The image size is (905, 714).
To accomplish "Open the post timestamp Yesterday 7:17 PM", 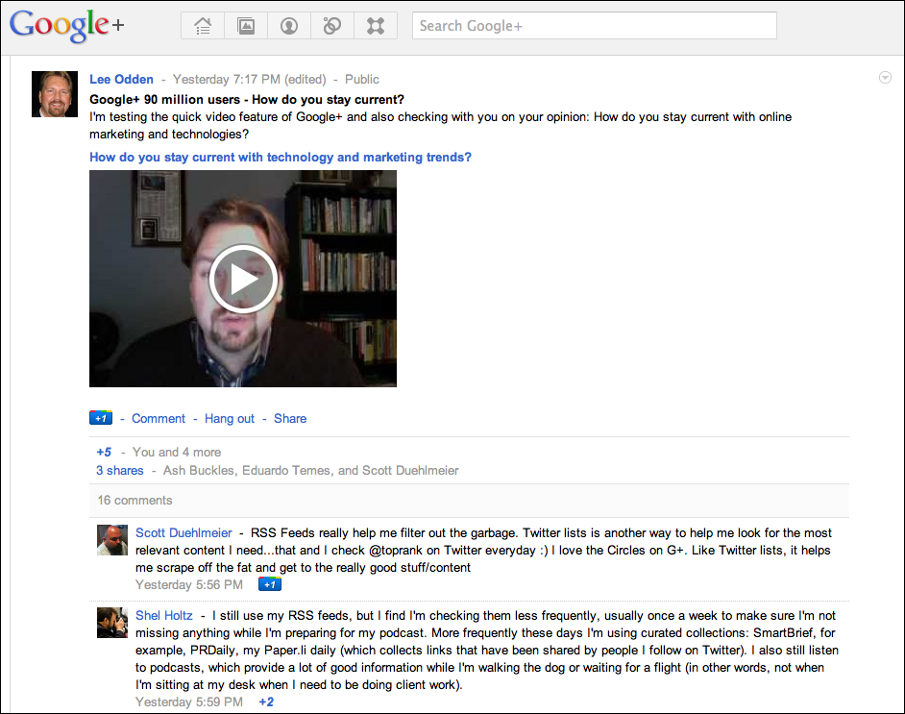I will (x=227, y=79).
